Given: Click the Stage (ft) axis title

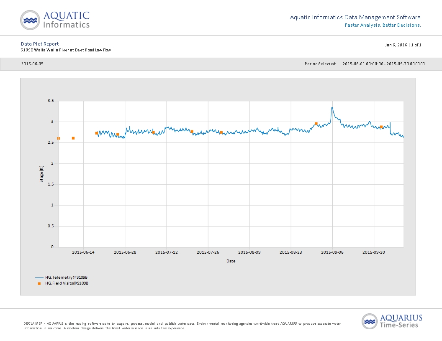Looking at the screenshot, I should click(41, 174).
